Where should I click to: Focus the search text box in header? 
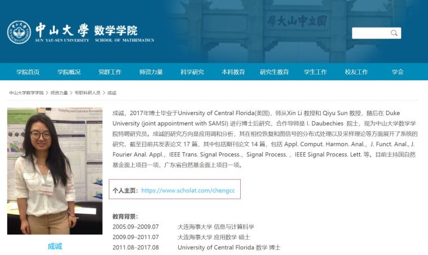370,33
